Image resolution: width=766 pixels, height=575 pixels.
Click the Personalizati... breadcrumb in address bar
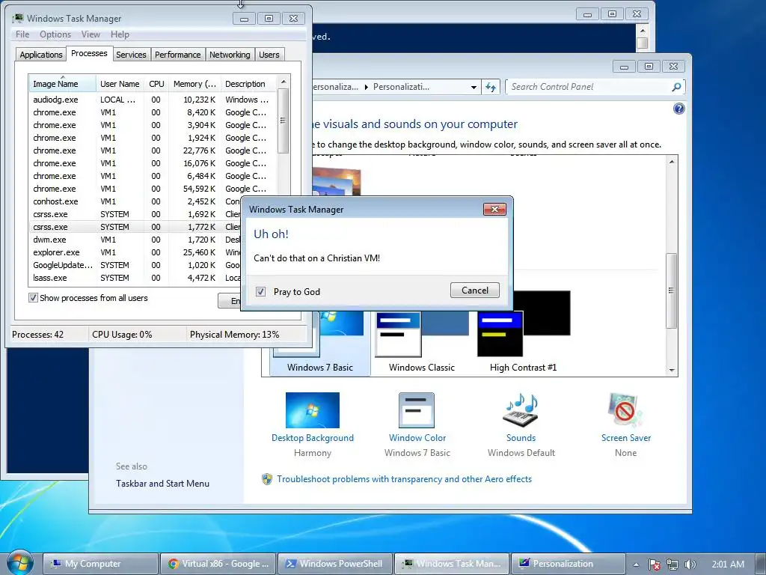(x=401, y=87)
